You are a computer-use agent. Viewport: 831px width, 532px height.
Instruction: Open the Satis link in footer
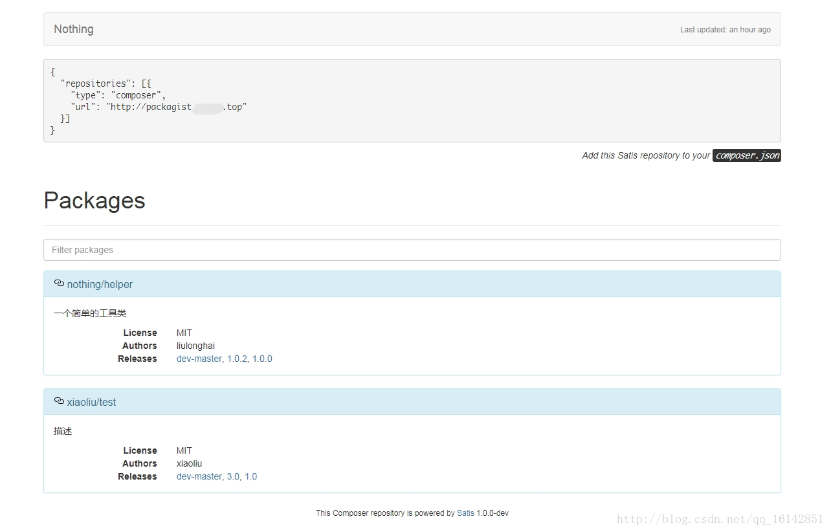coord(465,513)
